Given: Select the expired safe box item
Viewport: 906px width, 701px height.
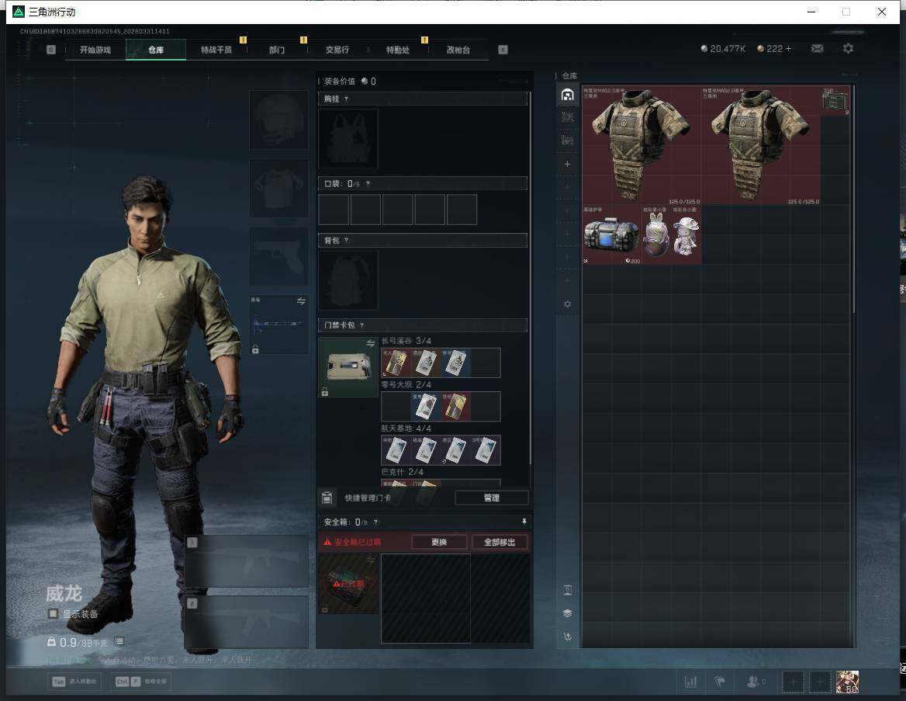Looking at the screenshot, I should tap(348, 584).
